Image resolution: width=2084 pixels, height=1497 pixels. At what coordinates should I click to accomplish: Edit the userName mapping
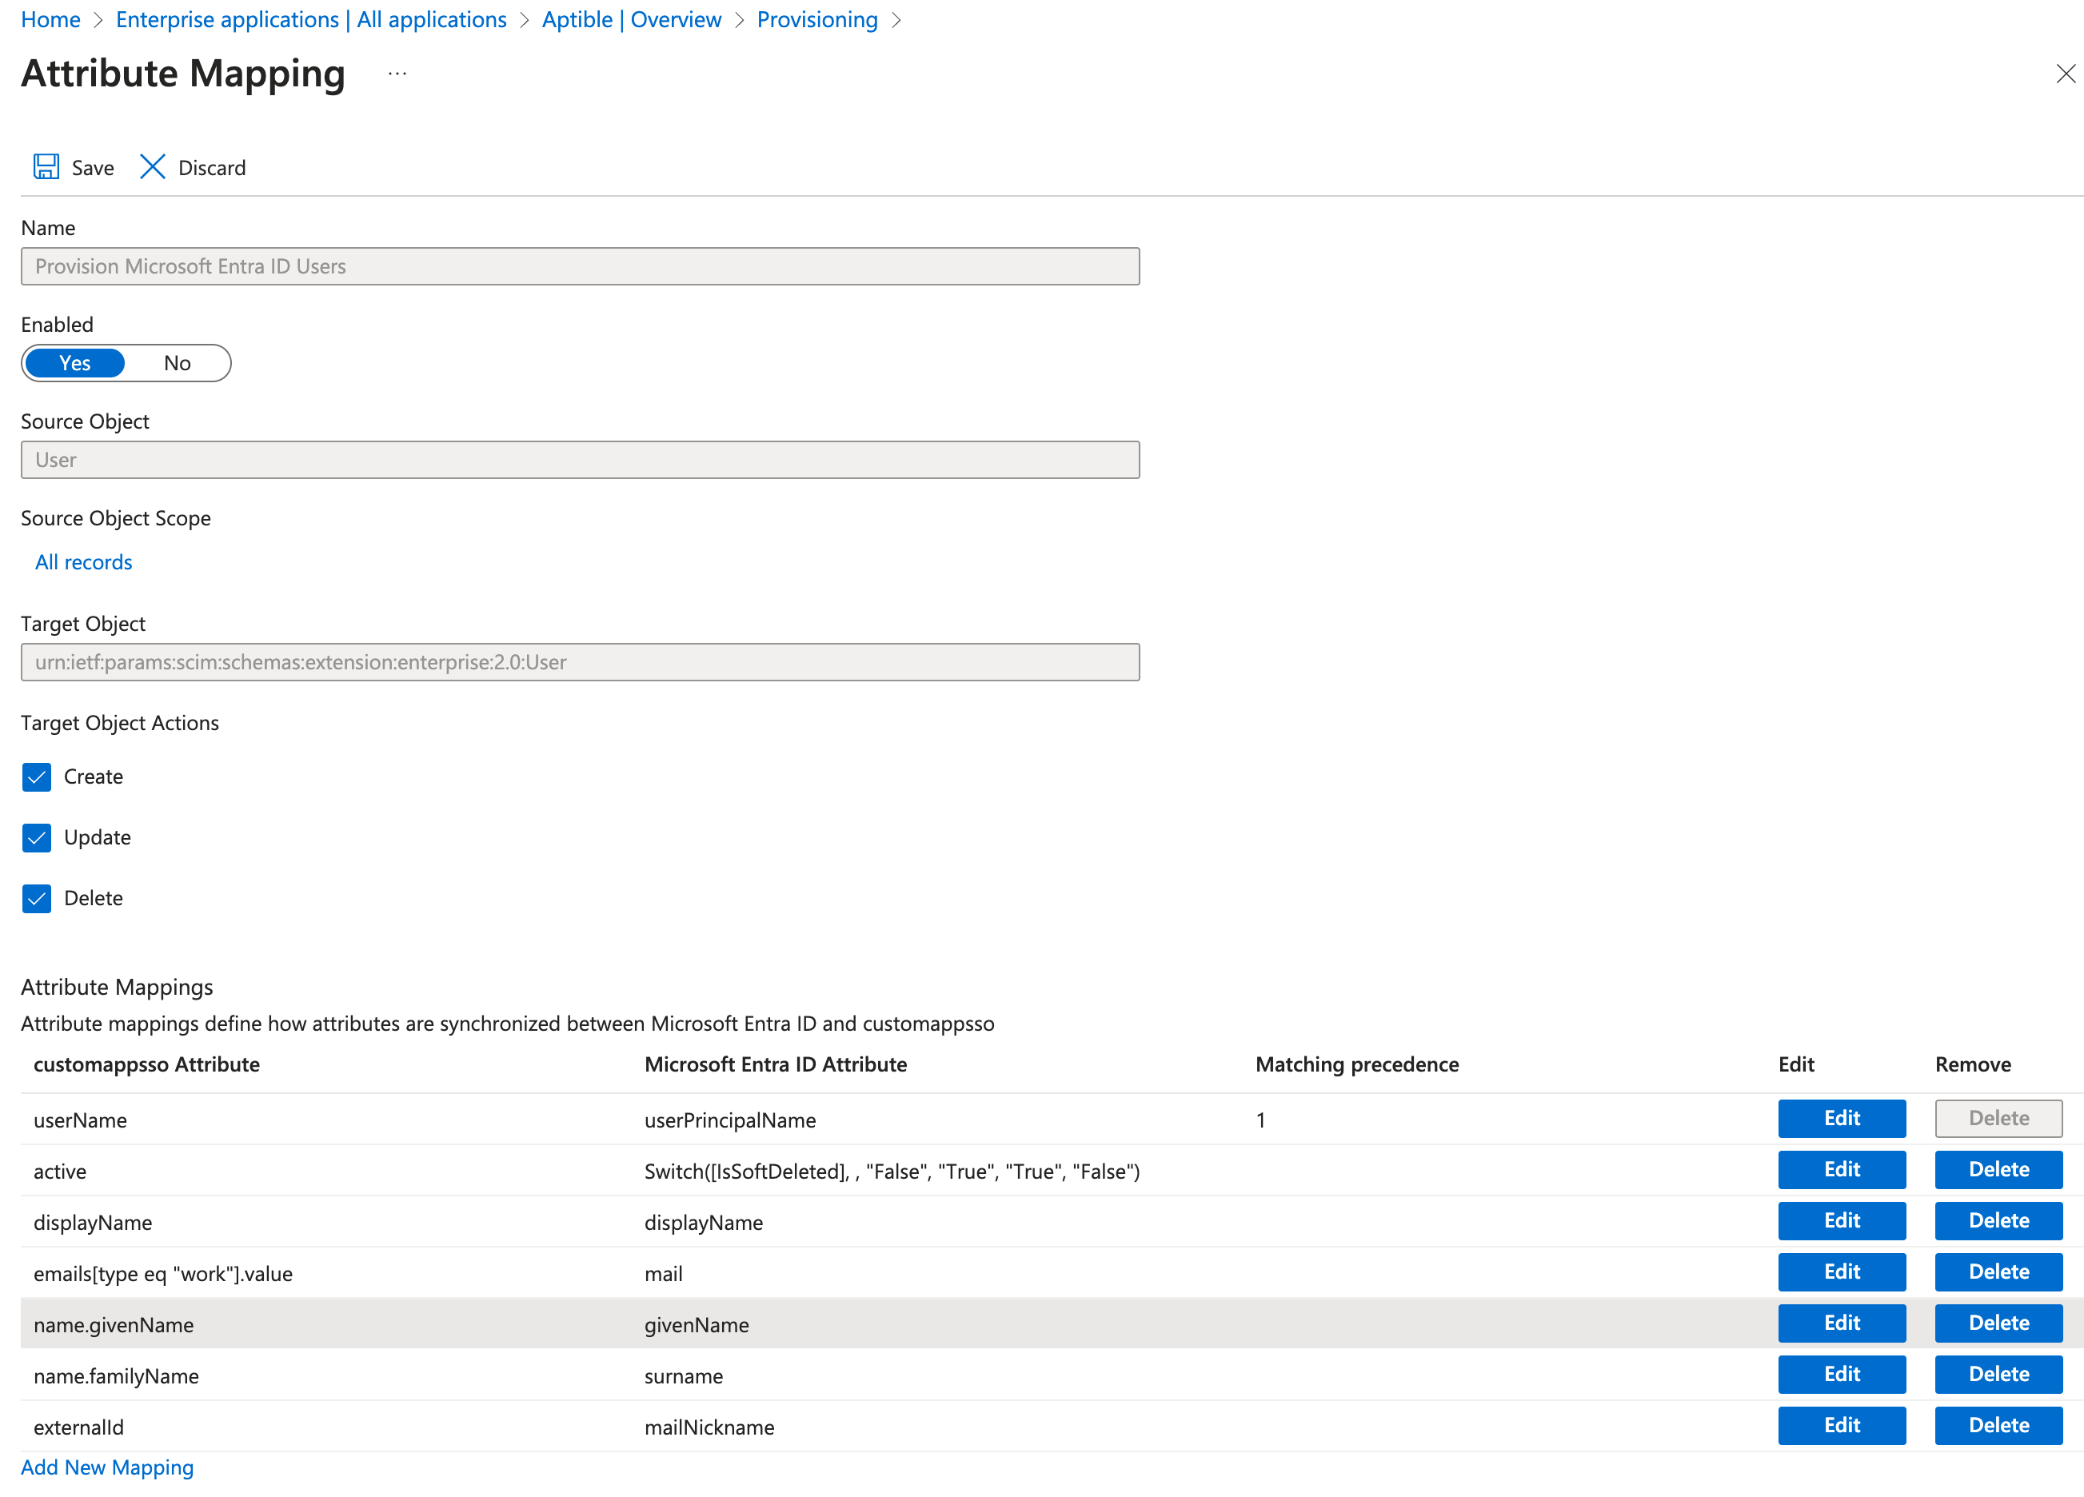tap(1842, 1119)
